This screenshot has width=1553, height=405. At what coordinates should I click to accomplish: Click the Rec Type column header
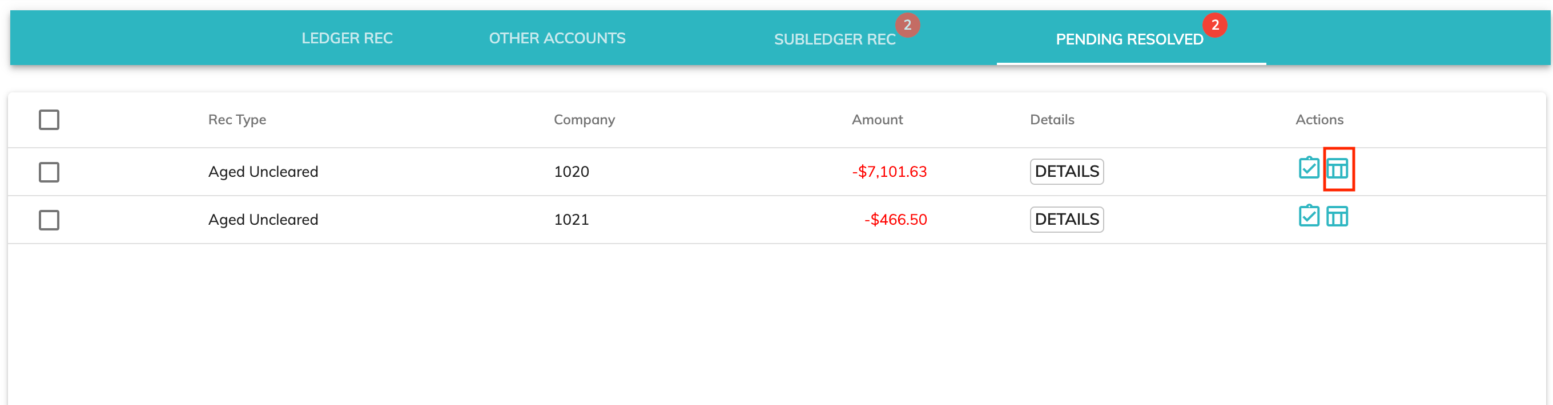point(237,120)
